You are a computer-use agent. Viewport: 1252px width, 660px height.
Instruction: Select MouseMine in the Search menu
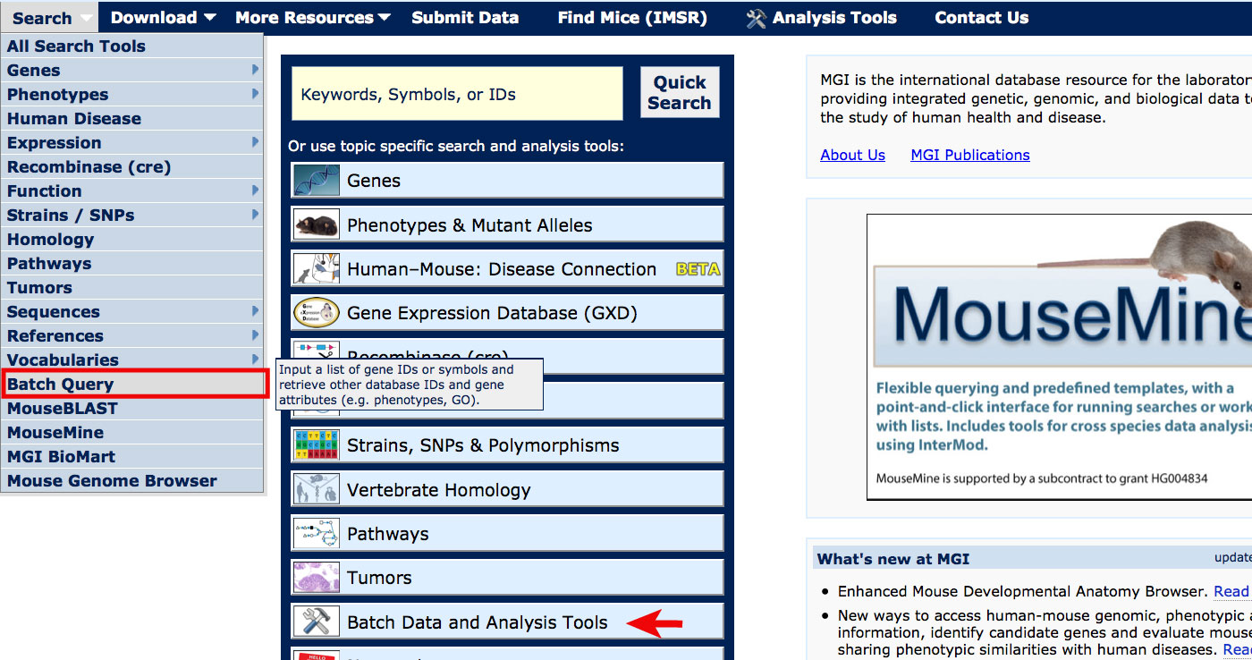pyautogui.click(x=132, y=433)
